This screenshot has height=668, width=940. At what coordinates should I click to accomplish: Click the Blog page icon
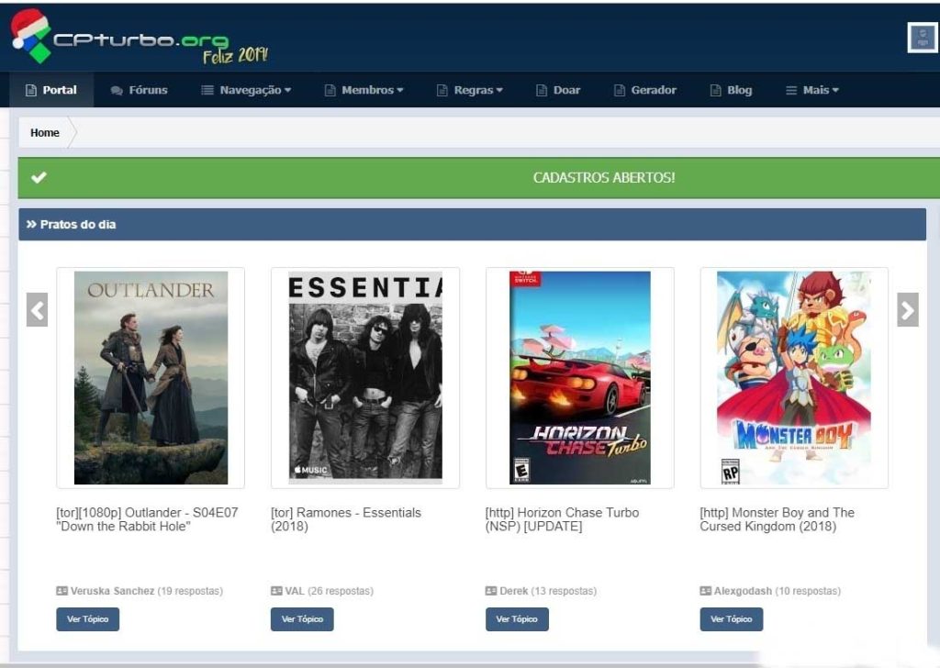715,91
